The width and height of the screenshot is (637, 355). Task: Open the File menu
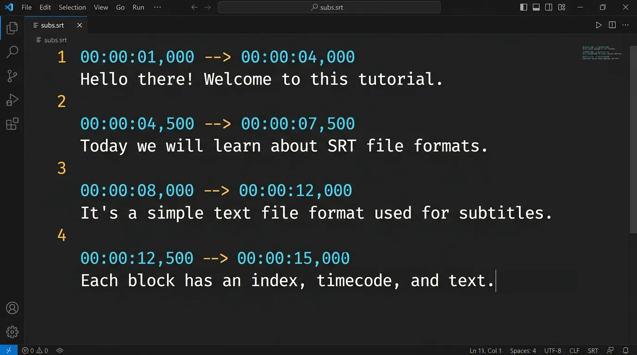pos(27,7)
